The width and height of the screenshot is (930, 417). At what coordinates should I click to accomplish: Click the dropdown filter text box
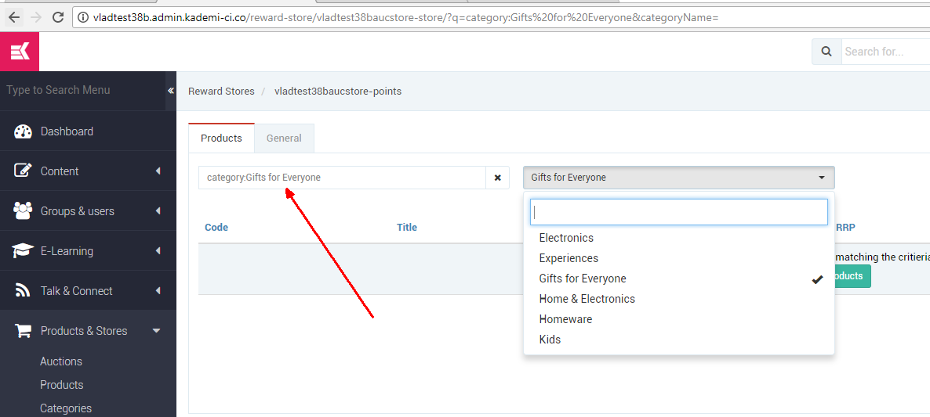pos(678,212)
